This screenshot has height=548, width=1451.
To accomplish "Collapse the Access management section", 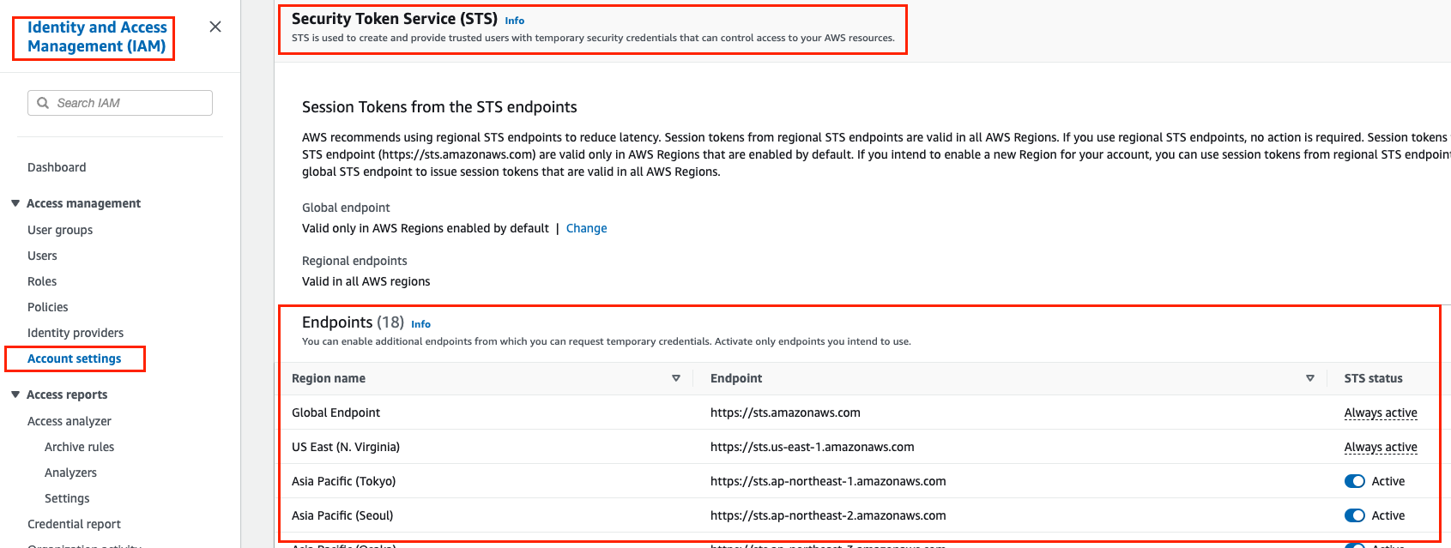I will click(15, 203).
